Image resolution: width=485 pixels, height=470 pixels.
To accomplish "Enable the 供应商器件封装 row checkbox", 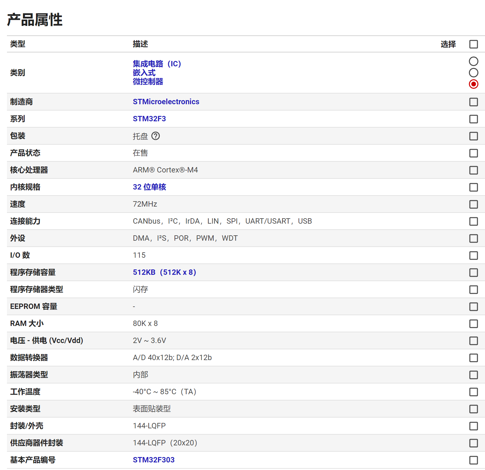I will coord(473,443).
